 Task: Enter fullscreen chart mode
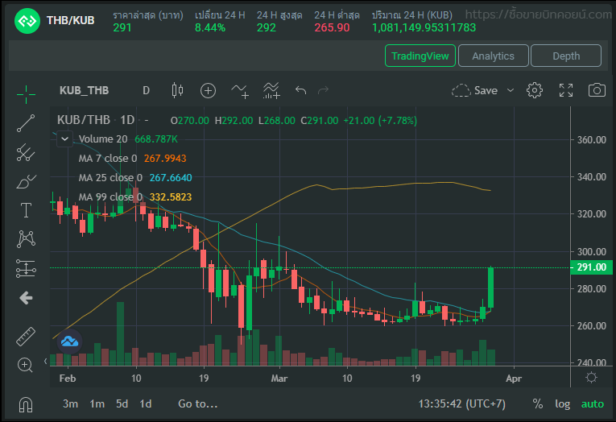pyautogui.click(x=566, y=90)
